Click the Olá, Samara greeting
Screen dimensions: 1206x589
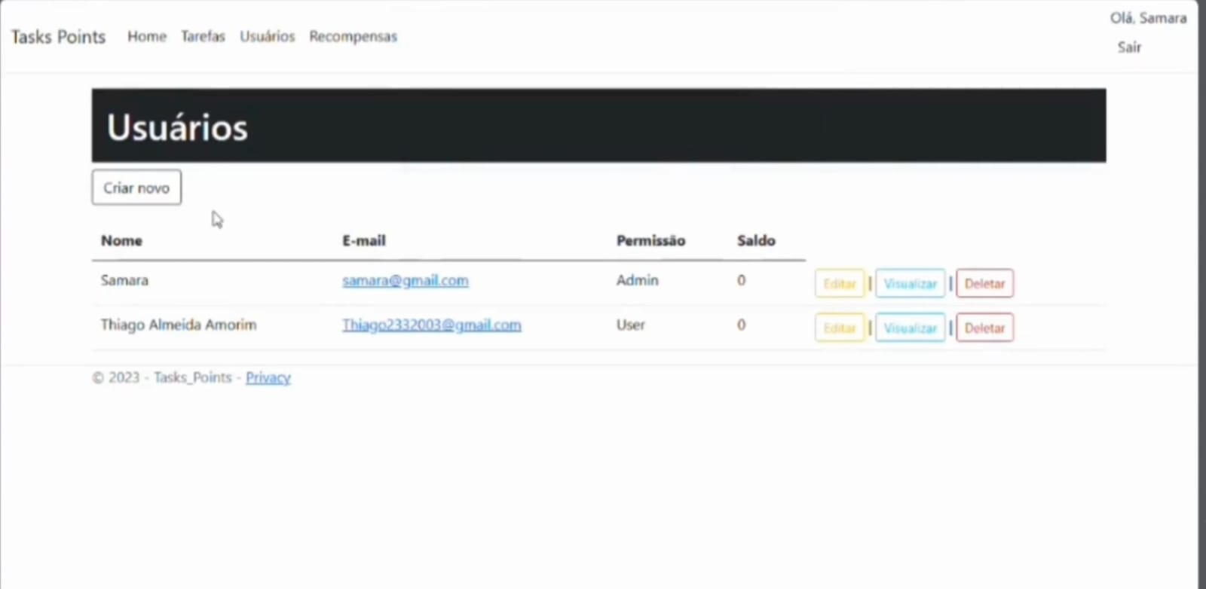pyautogui.click(x=1147, y=18)
